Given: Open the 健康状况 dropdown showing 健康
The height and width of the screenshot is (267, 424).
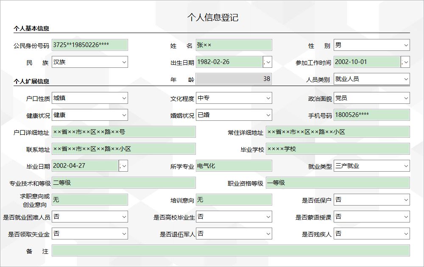Looking at the screenshot, I should tap(90, 115).
